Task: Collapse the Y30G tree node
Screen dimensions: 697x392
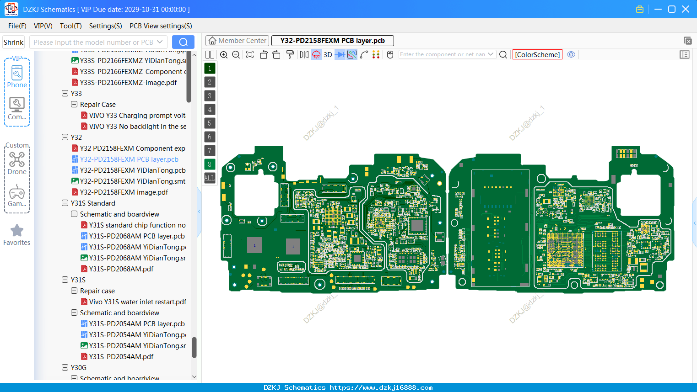Action: tap(65, 367)
